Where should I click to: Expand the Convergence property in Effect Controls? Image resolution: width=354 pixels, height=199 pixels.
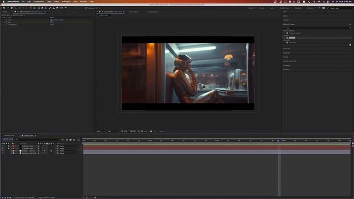tap(4, 24)
